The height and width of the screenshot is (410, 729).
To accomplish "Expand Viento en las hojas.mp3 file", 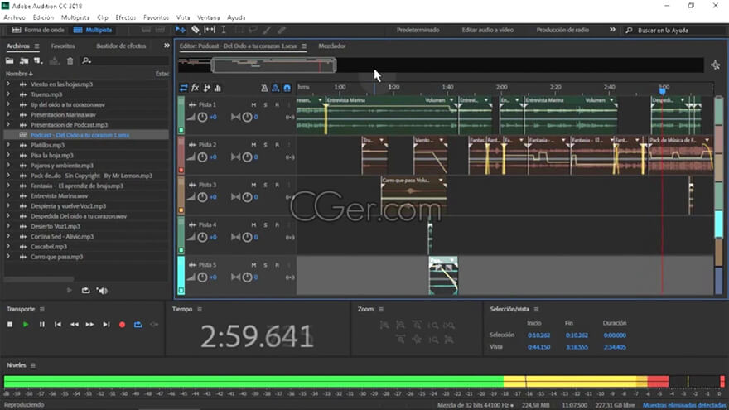I will click(8, 84).
